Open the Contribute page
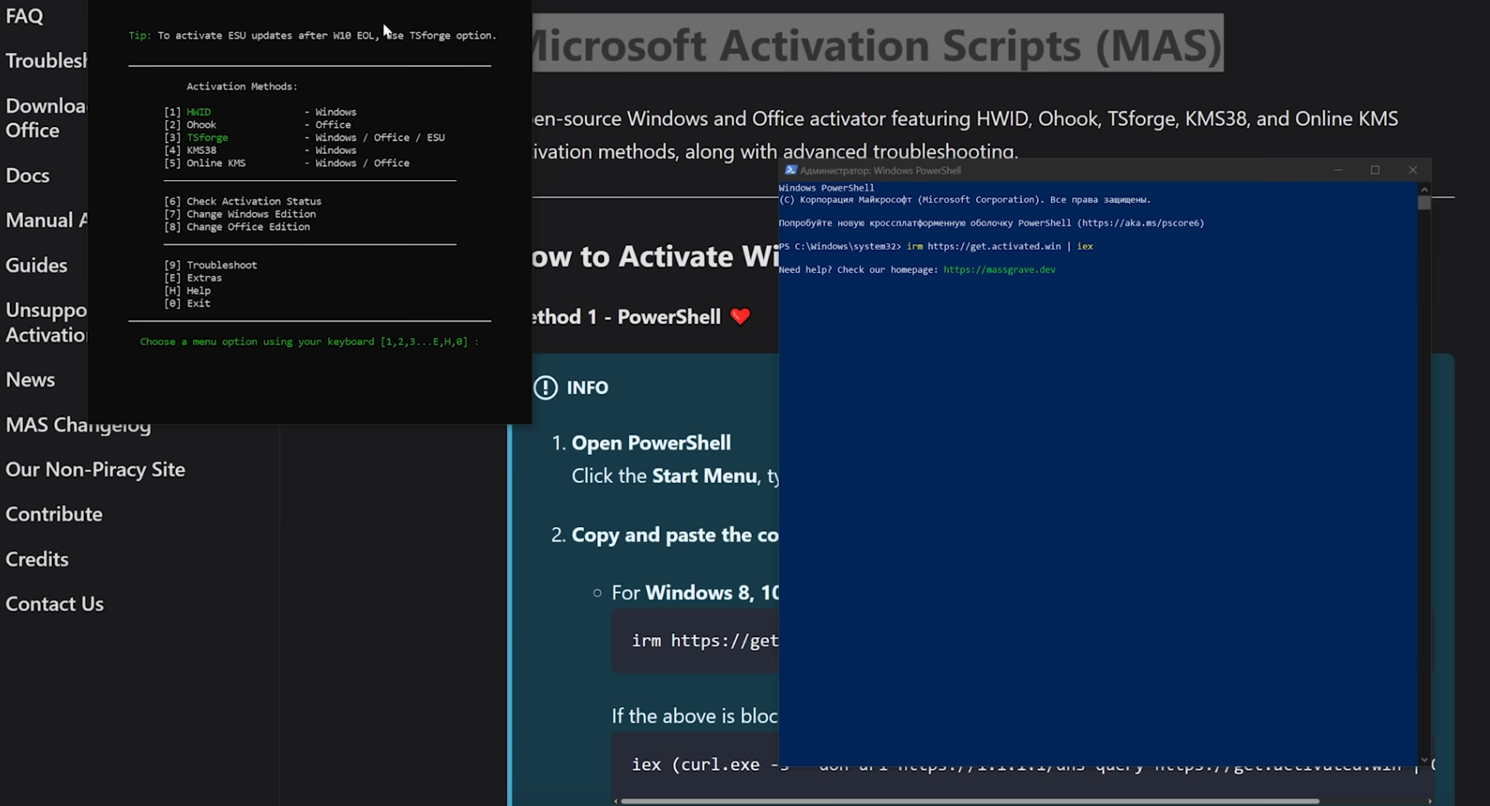This screenshot has width=1490, height=806. point(54,514)
